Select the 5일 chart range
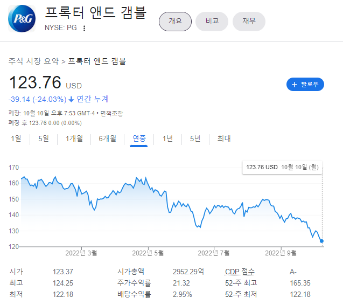Image resolution: width=343 pixels, height=305 pixels. coord(44,138)
